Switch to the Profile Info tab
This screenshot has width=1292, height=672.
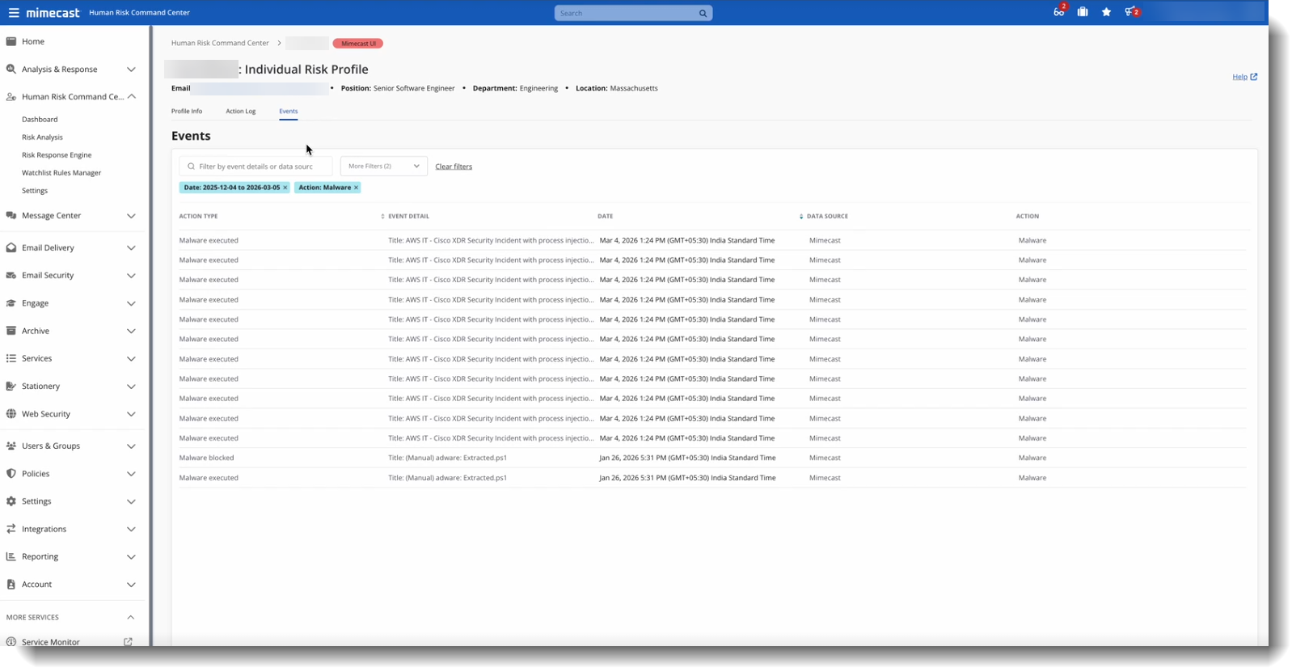coord(187,112)
